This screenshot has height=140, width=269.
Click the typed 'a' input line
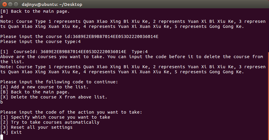(x=1, y=17)
